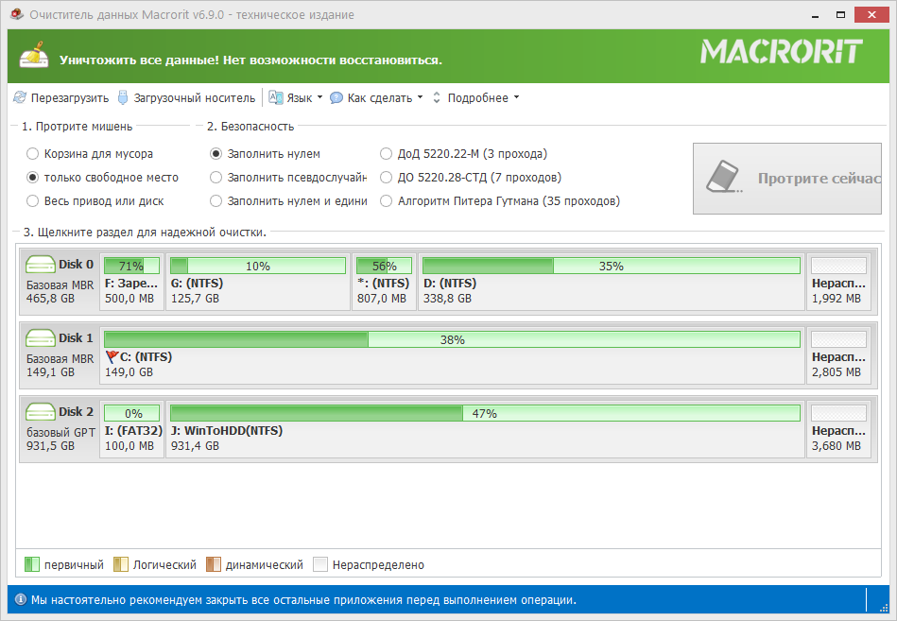
Task: Select только свободное место option
Action: (102, 178)
